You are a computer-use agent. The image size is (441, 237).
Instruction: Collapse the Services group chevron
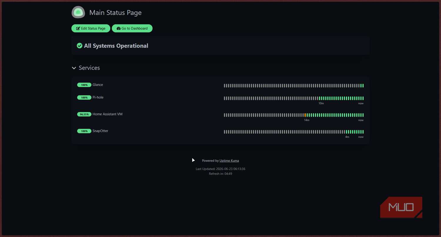[74, 68]
